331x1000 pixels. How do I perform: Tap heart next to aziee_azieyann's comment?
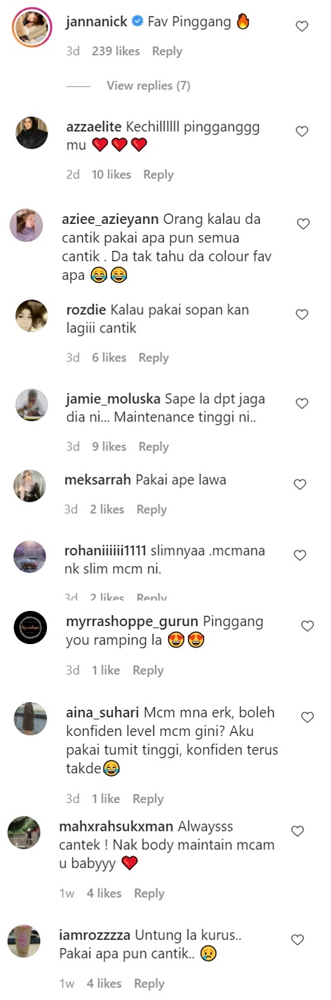tap(303, 224)
